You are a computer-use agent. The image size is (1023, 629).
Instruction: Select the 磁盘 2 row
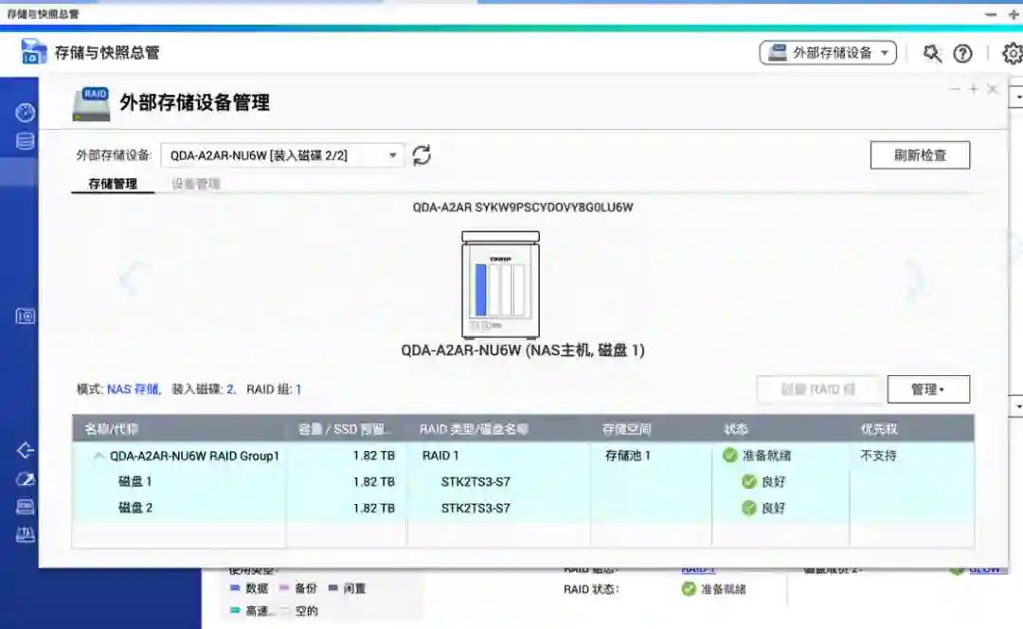(x=523, y=508)
